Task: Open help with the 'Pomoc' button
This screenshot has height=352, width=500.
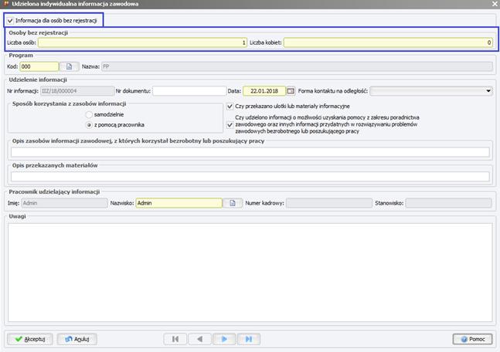Action: pyautogui.click(x=473, y=339)
